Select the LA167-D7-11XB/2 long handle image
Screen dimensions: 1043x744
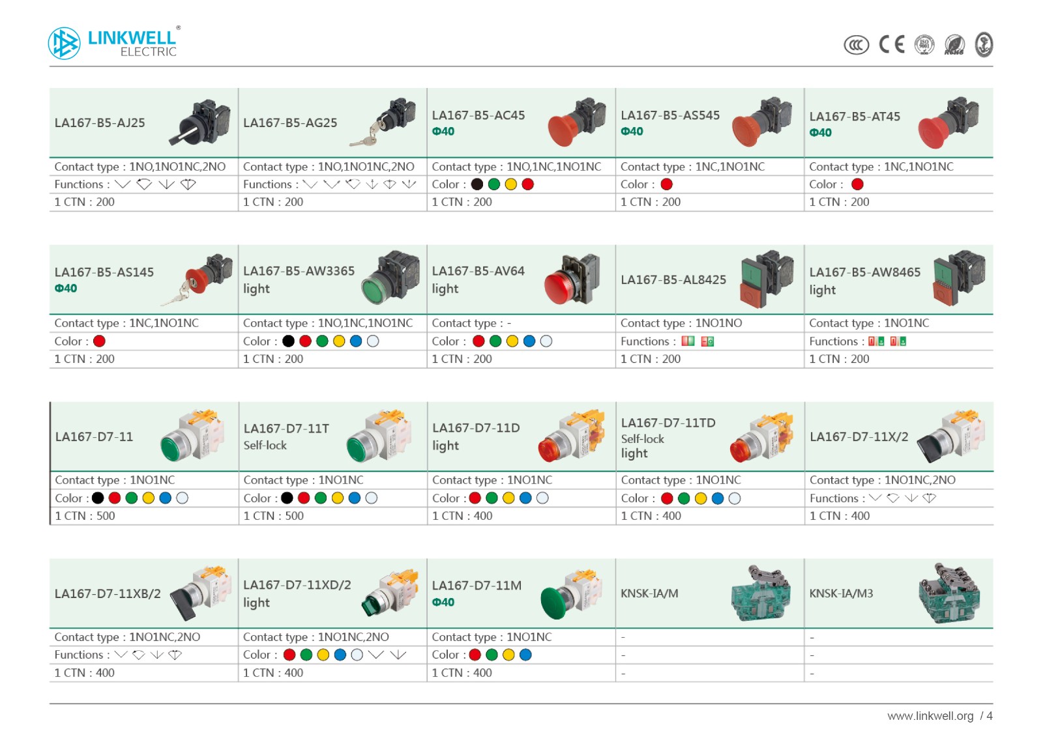coord(201,593)
